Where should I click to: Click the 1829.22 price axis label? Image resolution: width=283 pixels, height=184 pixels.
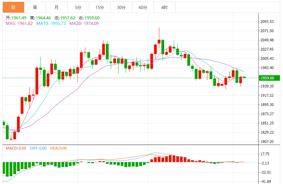click(x=267, y=132)
